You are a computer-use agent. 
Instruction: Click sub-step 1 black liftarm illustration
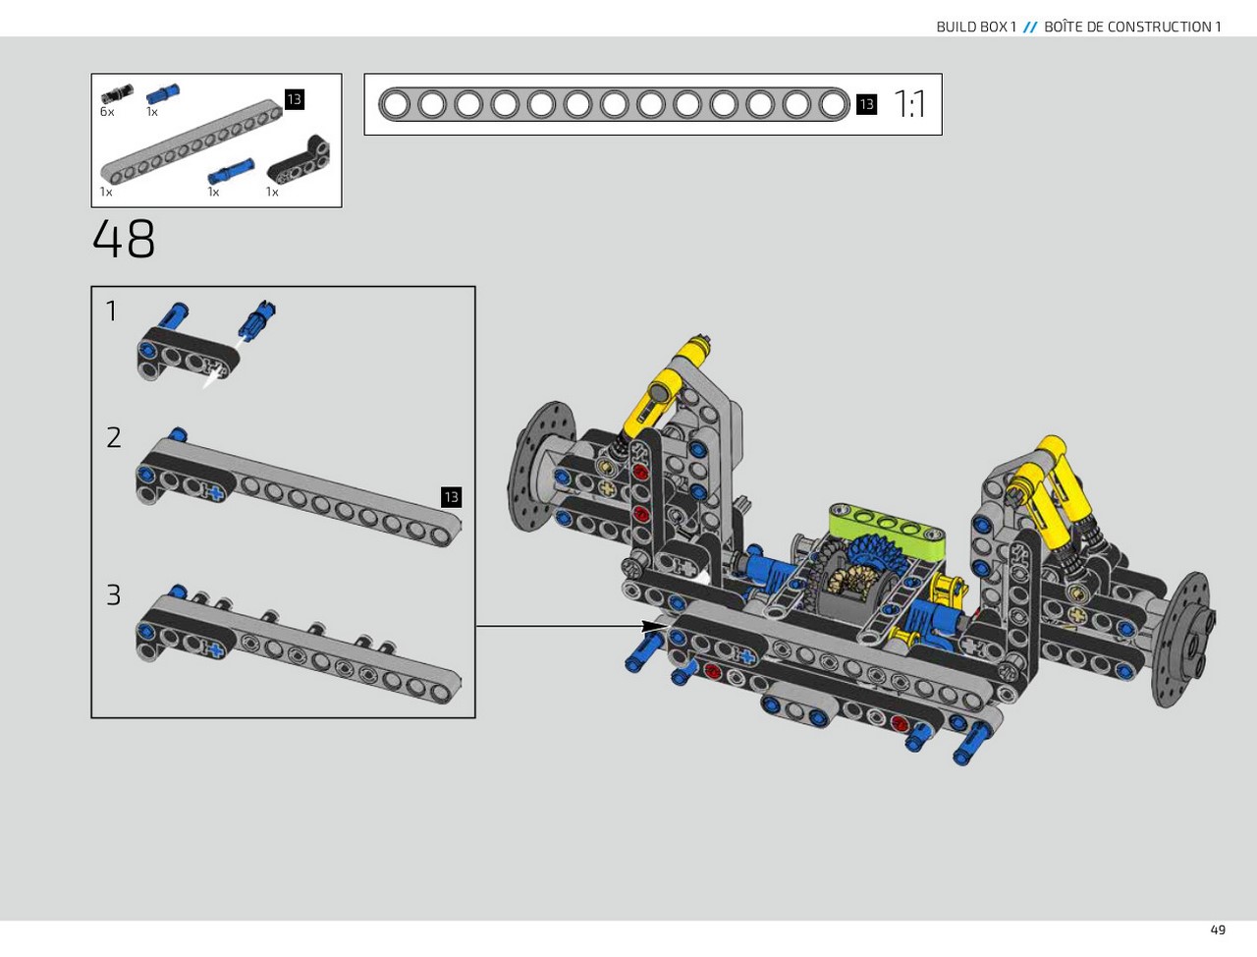pos(188,353)
